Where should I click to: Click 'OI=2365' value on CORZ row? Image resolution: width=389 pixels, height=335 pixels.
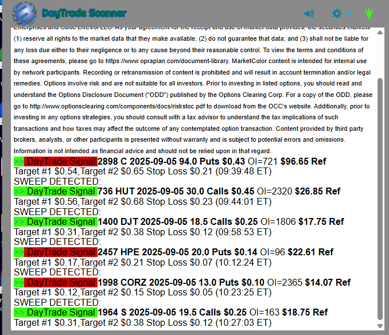(285, 282)
